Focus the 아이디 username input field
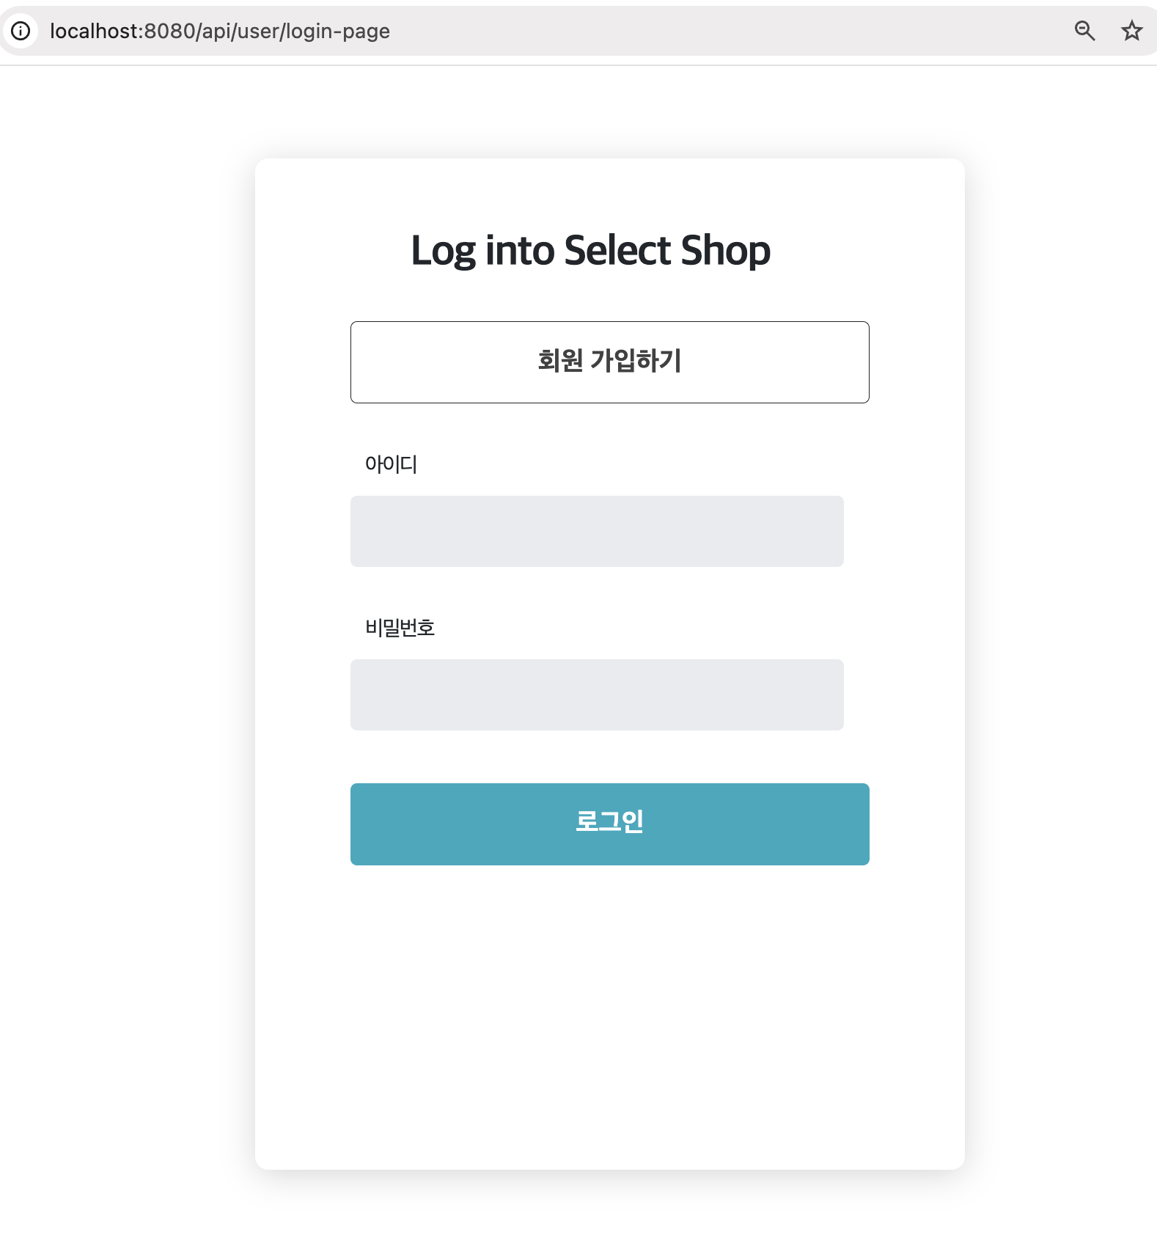Image resolution: width=1157 pixels, height=1235 pixels. 597,531
